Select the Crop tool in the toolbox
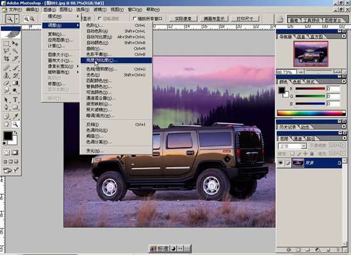351x255 pixels. [6, 59]
